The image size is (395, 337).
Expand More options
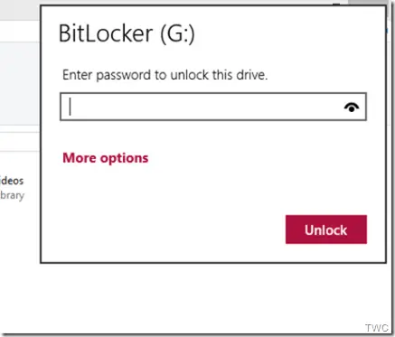tap(106, 158)
